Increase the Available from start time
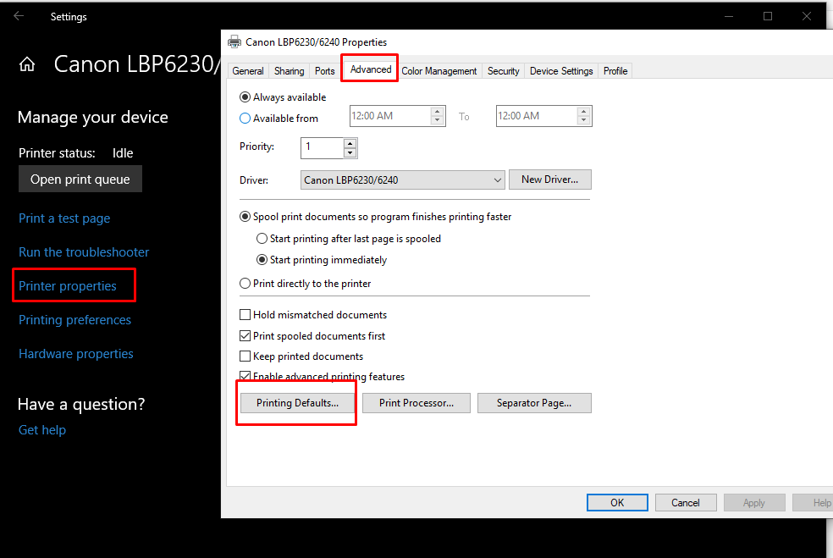Image resolution: width=833 pixels, height=558 pixels. (x=437, y=111)
